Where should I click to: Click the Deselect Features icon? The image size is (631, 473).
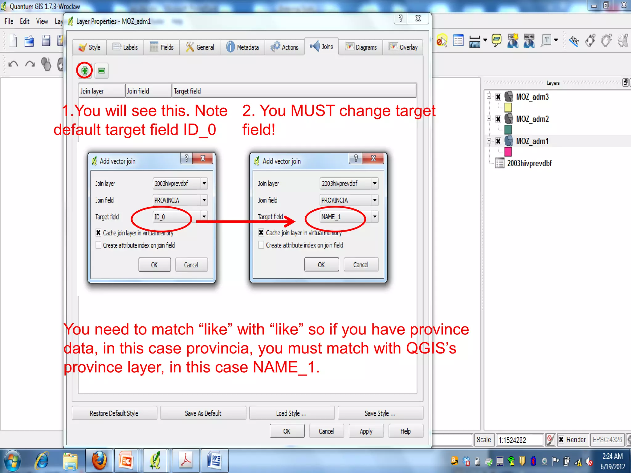tap(442, 41)
